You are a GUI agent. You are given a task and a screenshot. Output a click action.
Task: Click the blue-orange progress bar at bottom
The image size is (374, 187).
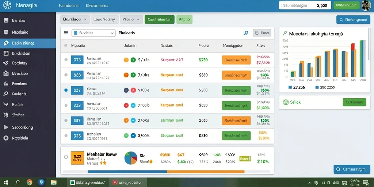166,172
